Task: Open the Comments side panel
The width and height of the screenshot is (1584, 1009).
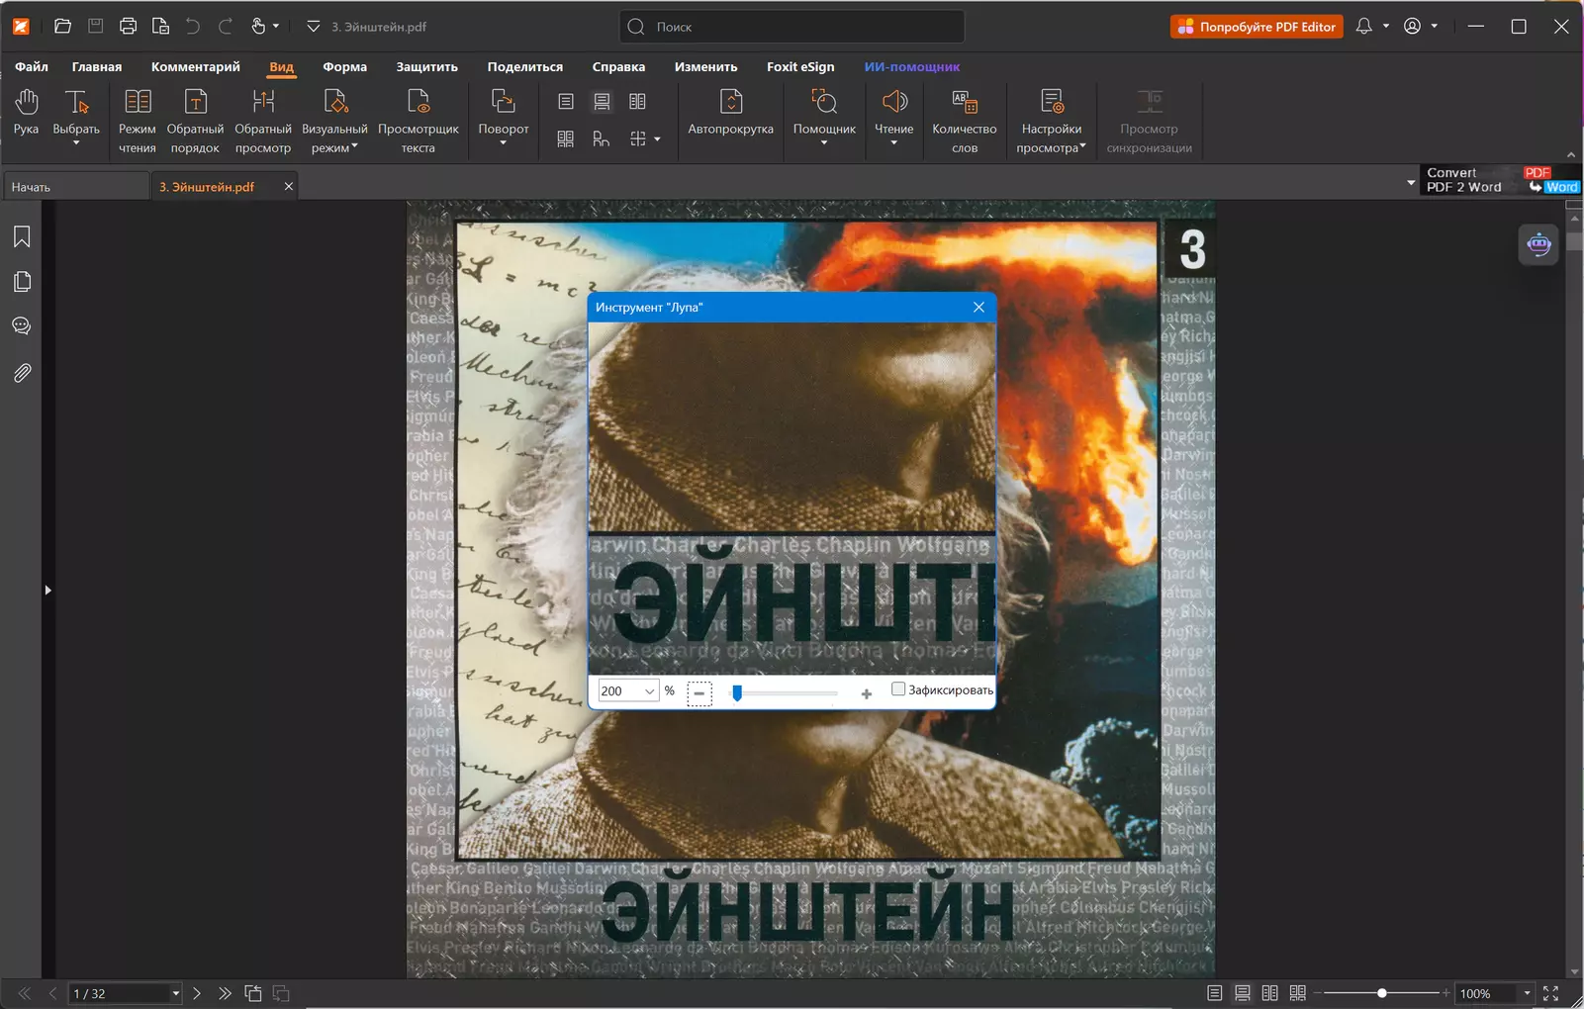Action: [22, 326]
